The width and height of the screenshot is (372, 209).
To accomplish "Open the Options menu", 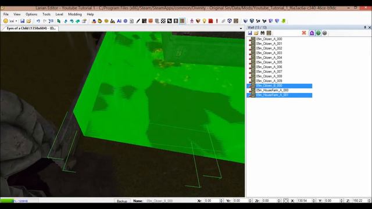I will click(31, 14).
